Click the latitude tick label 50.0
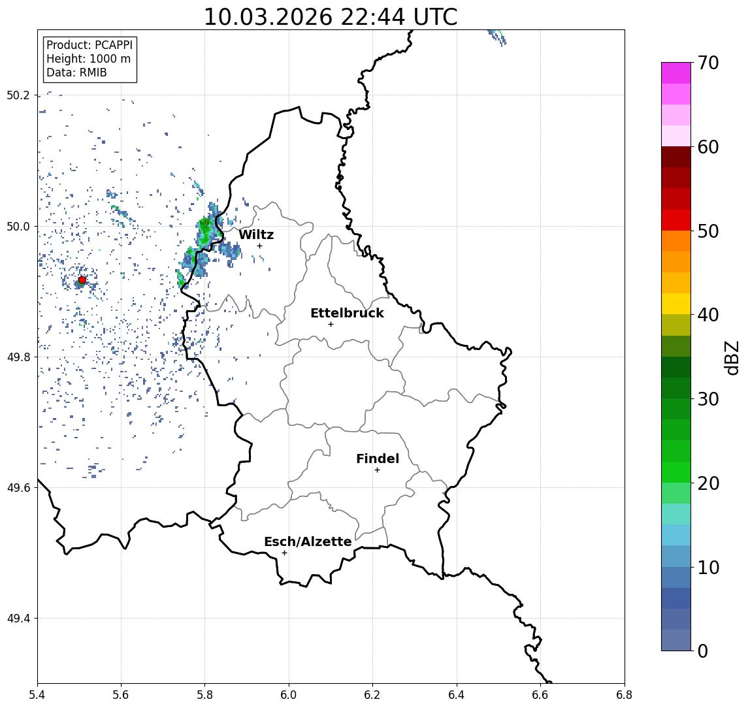Image resolution: width=748 pixels, height=708 pixels. [17, 226]
